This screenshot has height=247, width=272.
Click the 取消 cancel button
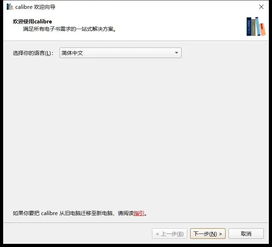click(x=246, y=234)
